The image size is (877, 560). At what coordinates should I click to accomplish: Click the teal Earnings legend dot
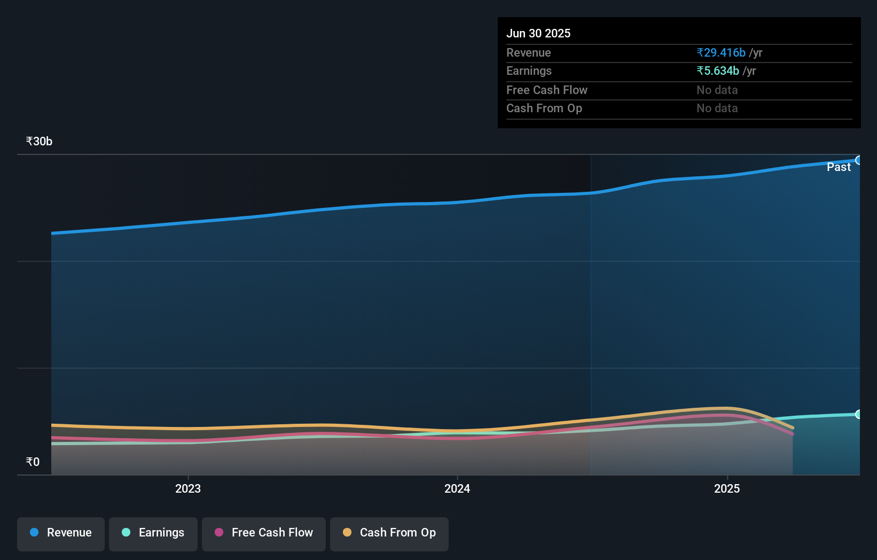click(x=126, y=532)
